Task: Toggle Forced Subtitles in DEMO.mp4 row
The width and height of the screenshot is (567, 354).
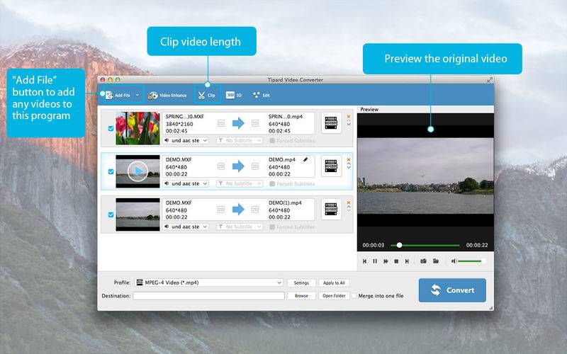Action: coord(272,184)
